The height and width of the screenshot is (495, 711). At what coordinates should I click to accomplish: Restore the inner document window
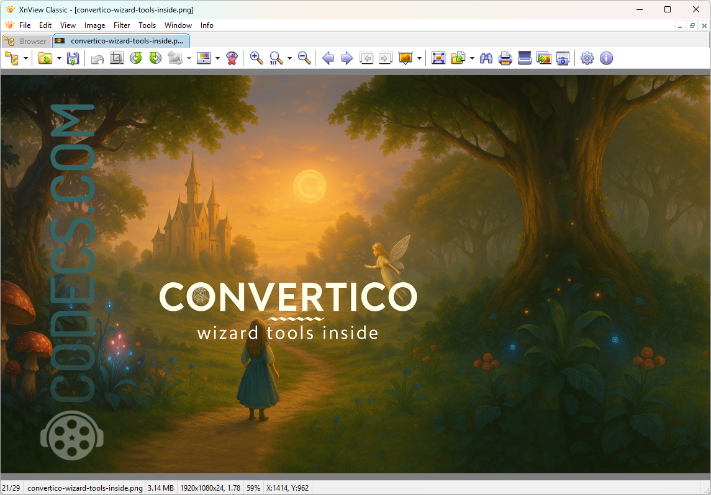[x=692, y=26]
